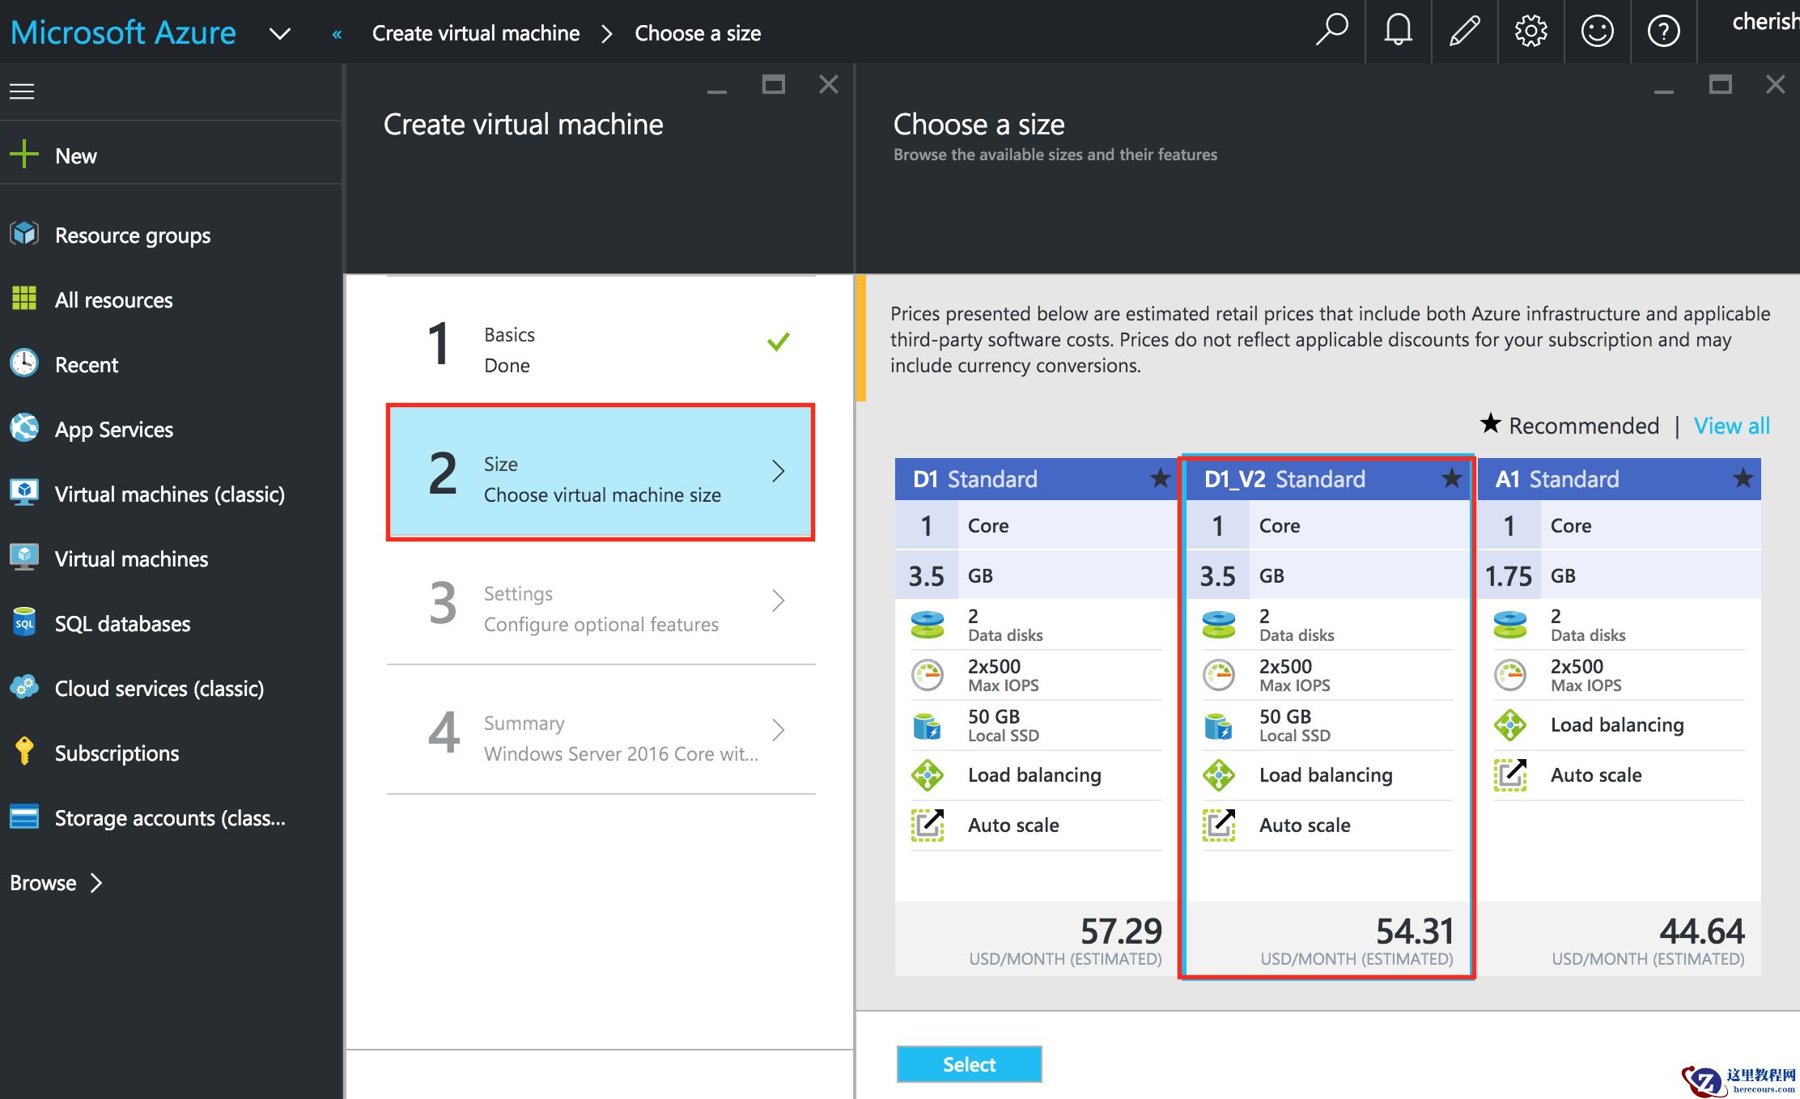This screenshot has height=1099, width=1800.
Task: Select the A1 Standard size card
Action: pos(1618,716)
